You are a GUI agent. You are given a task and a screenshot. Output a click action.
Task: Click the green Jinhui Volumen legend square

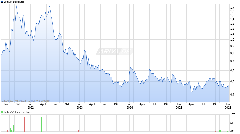pos(2,112)
